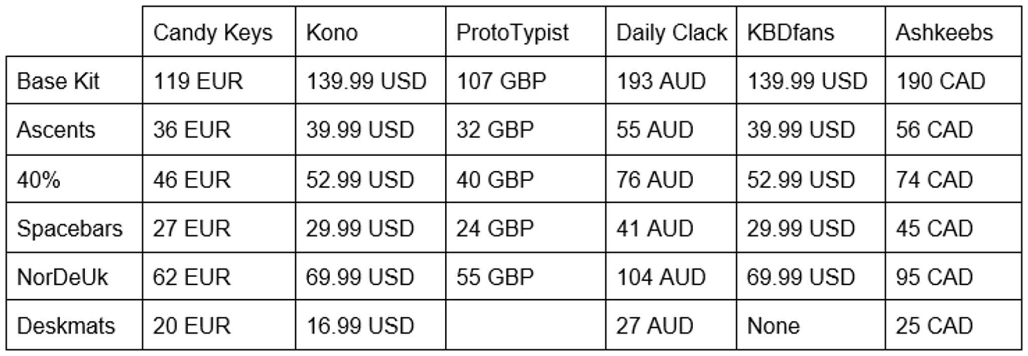
Task: Select the Ascents row label
Action: point(56,130)
